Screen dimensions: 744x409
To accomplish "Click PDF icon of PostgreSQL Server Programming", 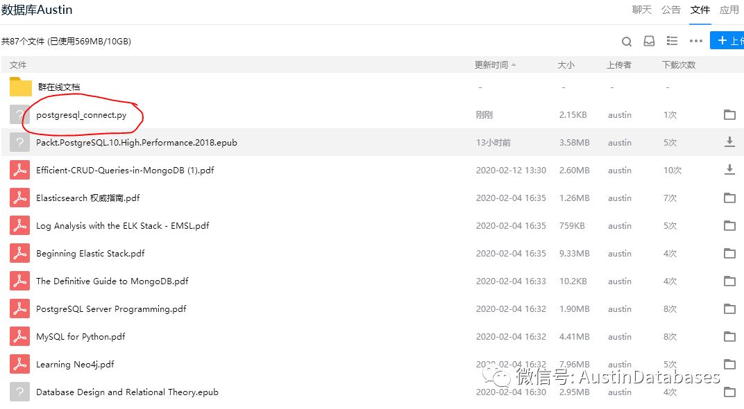I will pyautogui.click(x=19, y=308).
